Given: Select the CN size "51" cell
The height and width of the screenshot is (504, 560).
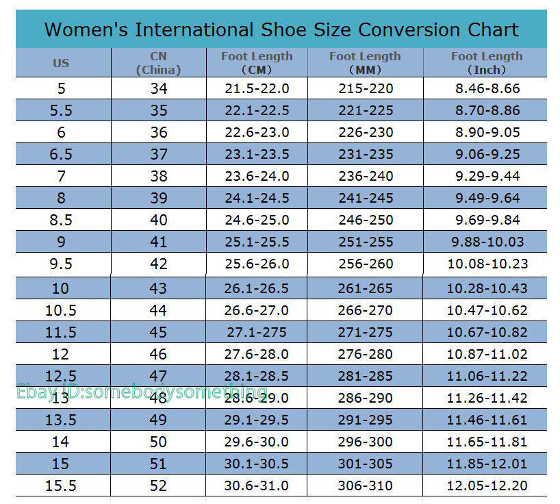Looking at the screenshot, I should coord(158,464).
